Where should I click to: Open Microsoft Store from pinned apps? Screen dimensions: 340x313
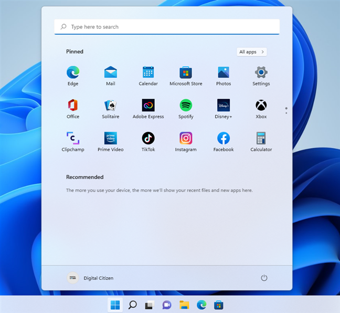pos(186,76)
